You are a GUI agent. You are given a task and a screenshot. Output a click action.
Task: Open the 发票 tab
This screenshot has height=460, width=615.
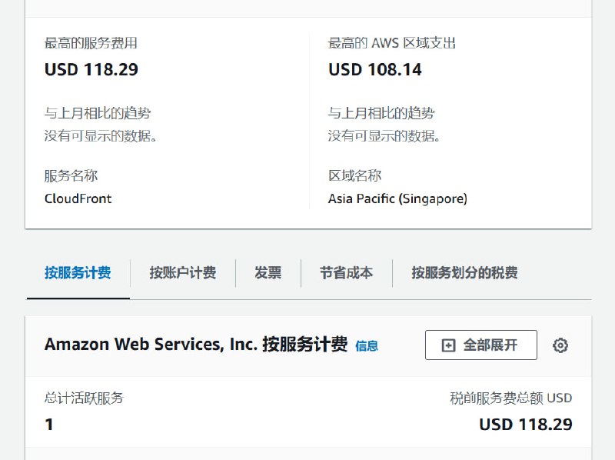(x=268, y=273)
